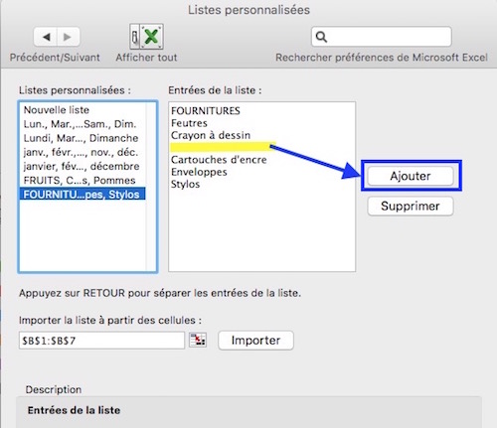Click the Ajouter button
This screenshot has width=497, height=428.
tap(411, 176)
